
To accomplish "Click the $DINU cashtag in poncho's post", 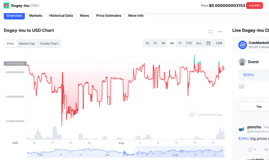I will coord(244,139).
